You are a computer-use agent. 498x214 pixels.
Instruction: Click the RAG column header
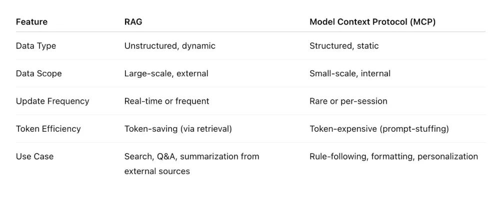(133, 22)
